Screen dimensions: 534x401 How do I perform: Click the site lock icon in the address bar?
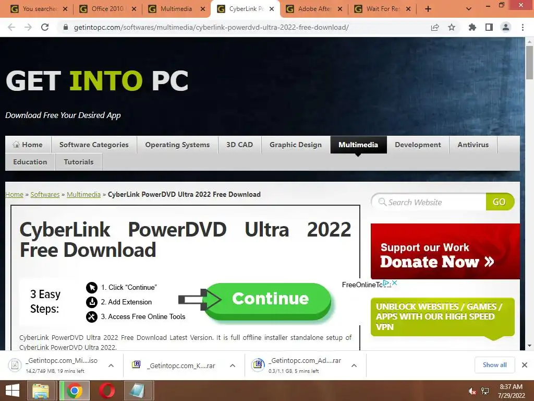tap(66, 27)
